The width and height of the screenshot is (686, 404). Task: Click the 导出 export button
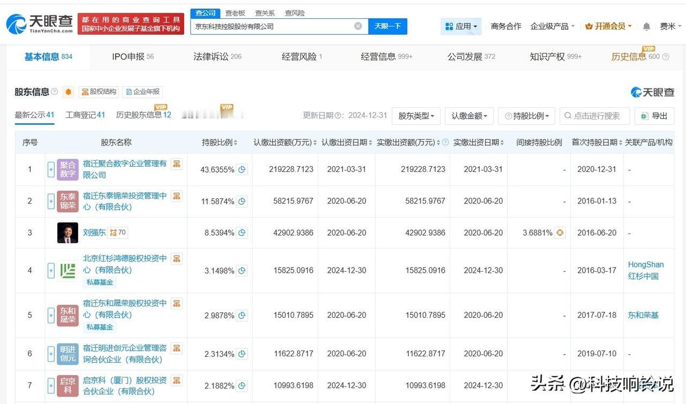tap(654, 116)
